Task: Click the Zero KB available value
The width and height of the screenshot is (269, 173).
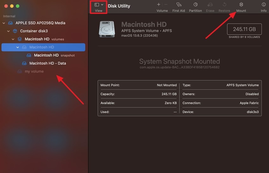Action: click(171, 103)
